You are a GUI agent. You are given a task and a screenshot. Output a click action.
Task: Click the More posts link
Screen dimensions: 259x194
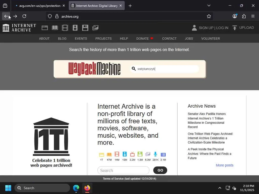point(225,165)
